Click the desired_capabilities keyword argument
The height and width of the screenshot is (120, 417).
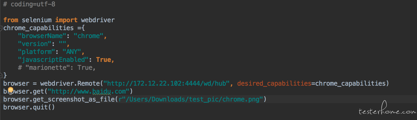tap(274, 84)
